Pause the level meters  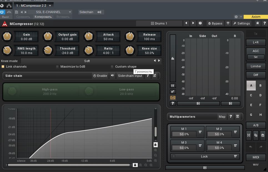[x=173, y=86]
